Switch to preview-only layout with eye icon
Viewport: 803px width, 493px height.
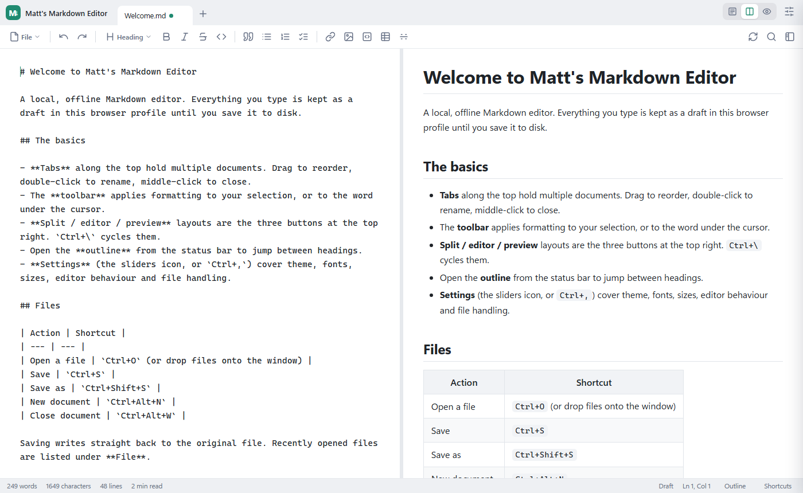(767, 11)
